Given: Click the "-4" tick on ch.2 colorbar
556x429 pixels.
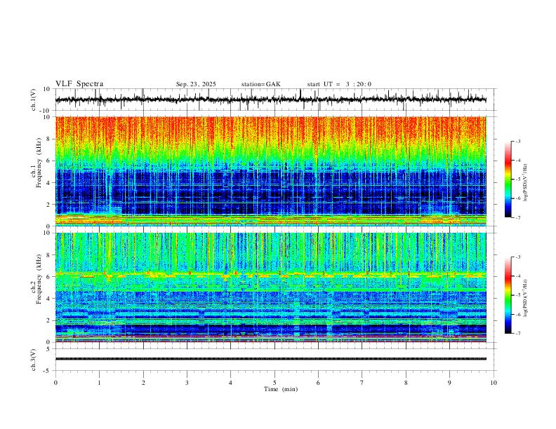Looking at the screenshot, I should point(517,276).
